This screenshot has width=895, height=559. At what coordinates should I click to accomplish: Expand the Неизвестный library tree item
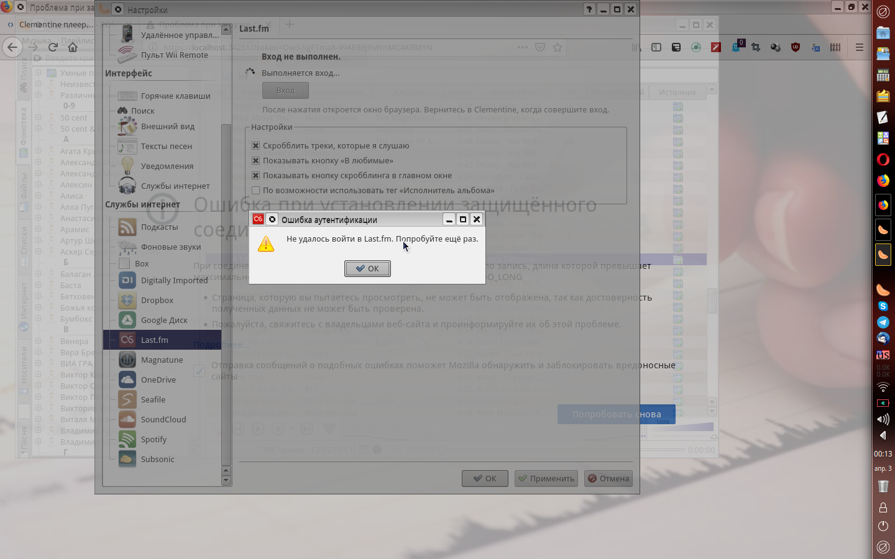38,84
